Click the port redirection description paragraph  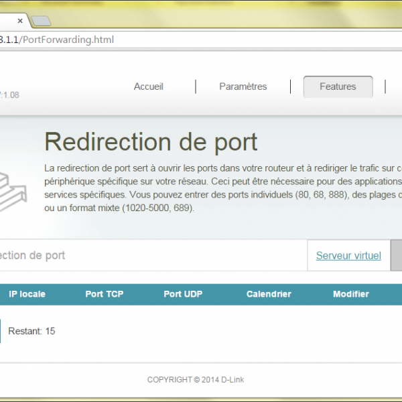tap(222, 188)
